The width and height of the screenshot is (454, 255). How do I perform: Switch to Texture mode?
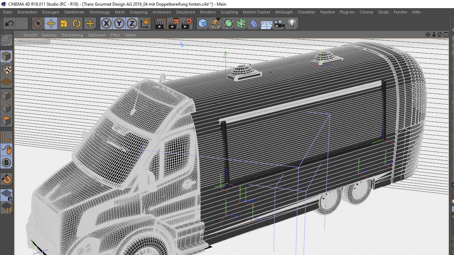click(x=6, y=69)
